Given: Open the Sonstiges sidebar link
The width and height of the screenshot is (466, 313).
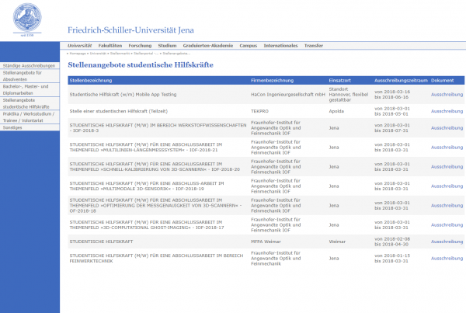Looking at the screenshot, I should [13, 127].
